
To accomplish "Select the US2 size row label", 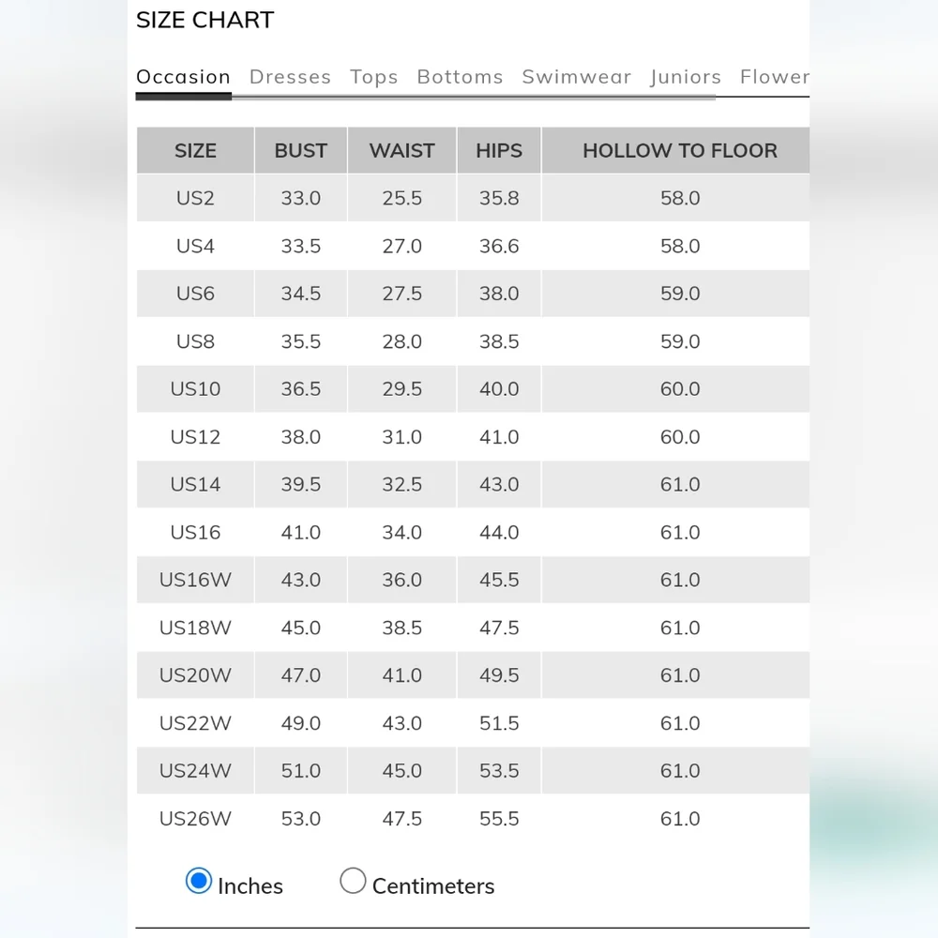I will [195, 198].
